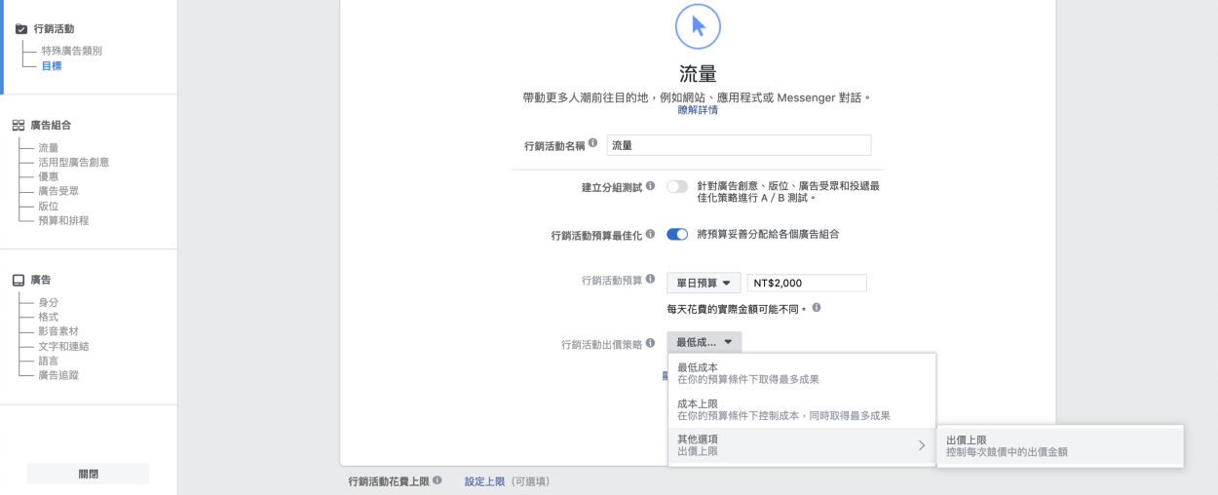This screenshot has height=495, width=1218.
Task: Open the 瞭解詳情 link
Action: (x=698, y=110)
